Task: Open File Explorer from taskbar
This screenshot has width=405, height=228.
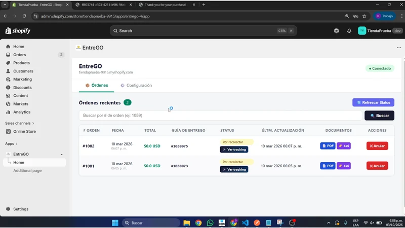Action: click(186, 223)
